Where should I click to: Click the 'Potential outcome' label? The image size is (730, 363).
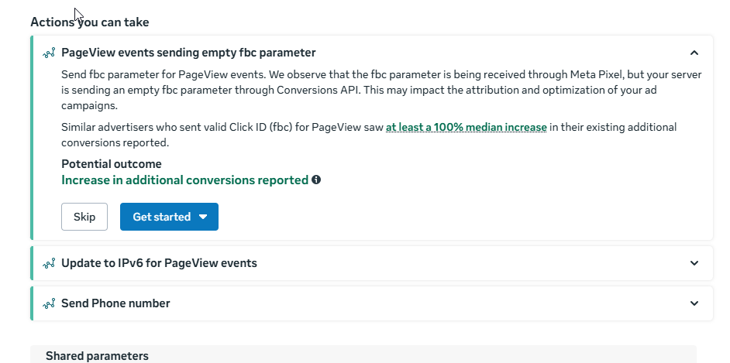(112, 164)
